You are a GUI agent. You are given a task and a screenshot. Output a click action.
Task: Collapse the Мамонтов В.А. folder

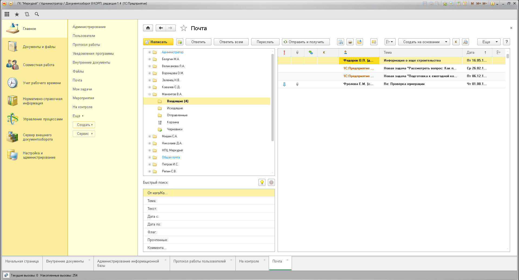click(x=149, y=94)
